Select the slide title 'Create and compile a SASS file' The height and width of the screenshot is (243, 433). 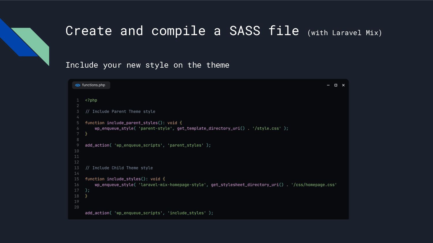pyautogui.click(x=182, y=31)
